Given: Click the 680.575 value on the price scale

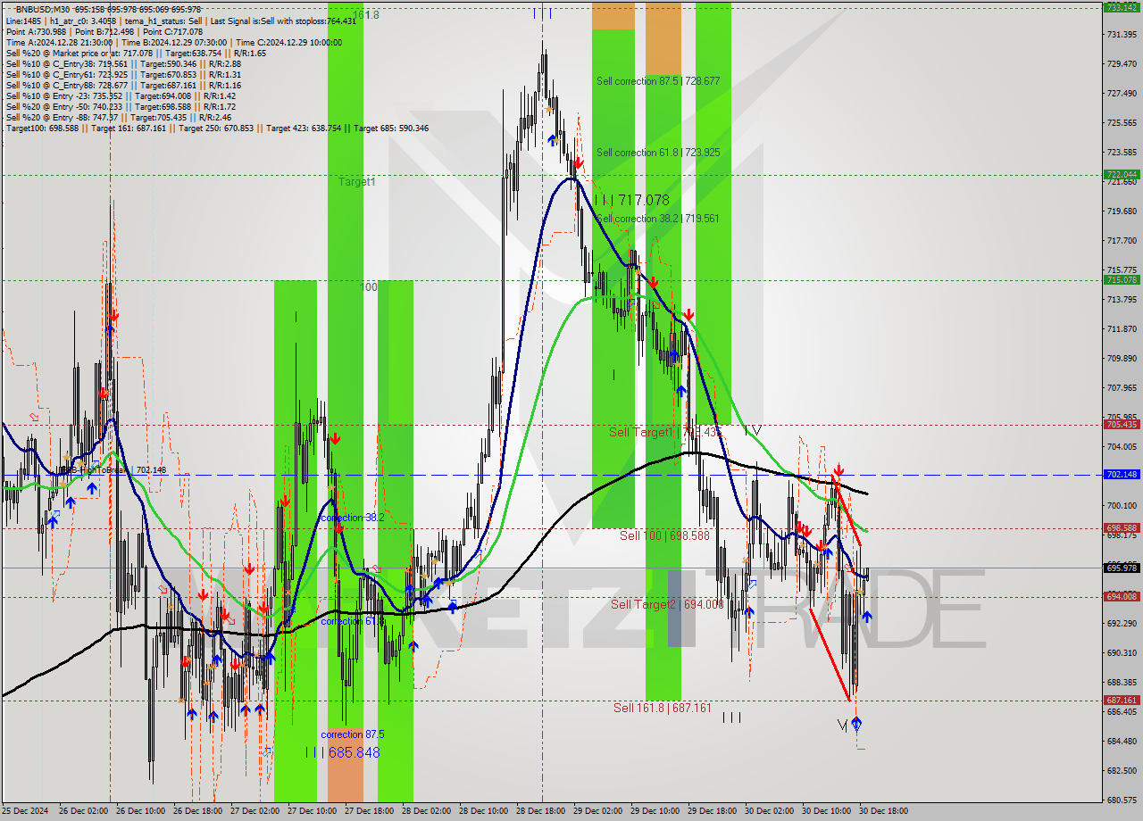Looking at the screenshot, I should pos(1122,800).
